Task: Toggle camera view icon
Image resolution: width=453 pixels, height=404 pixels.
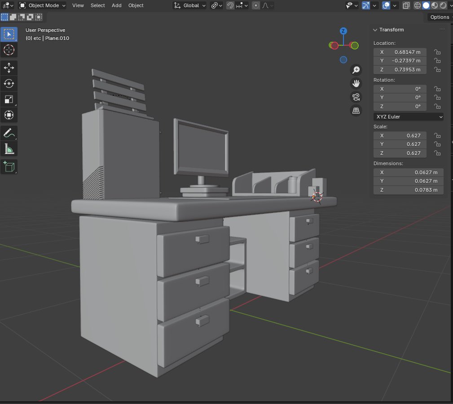Action: [x=356, y=97]
